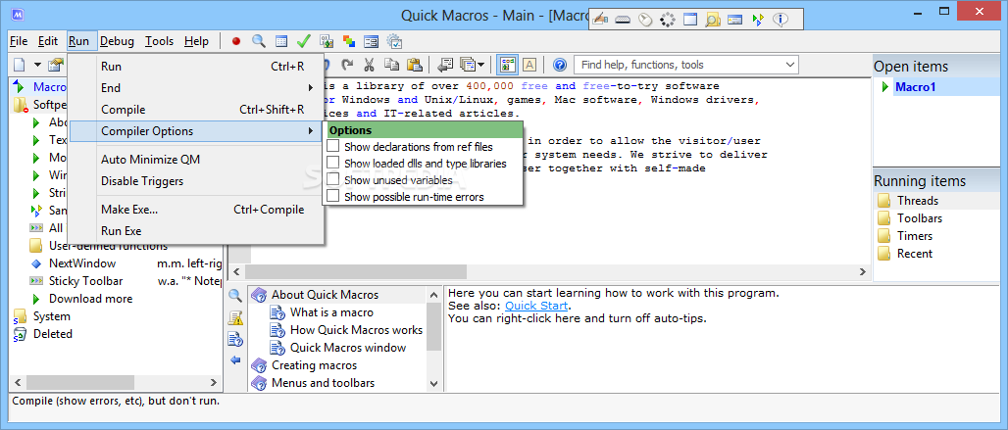This screenshot has width=1008, height=430.
Task: Toggle the highlighted code view icon
Action: (508, 65)
